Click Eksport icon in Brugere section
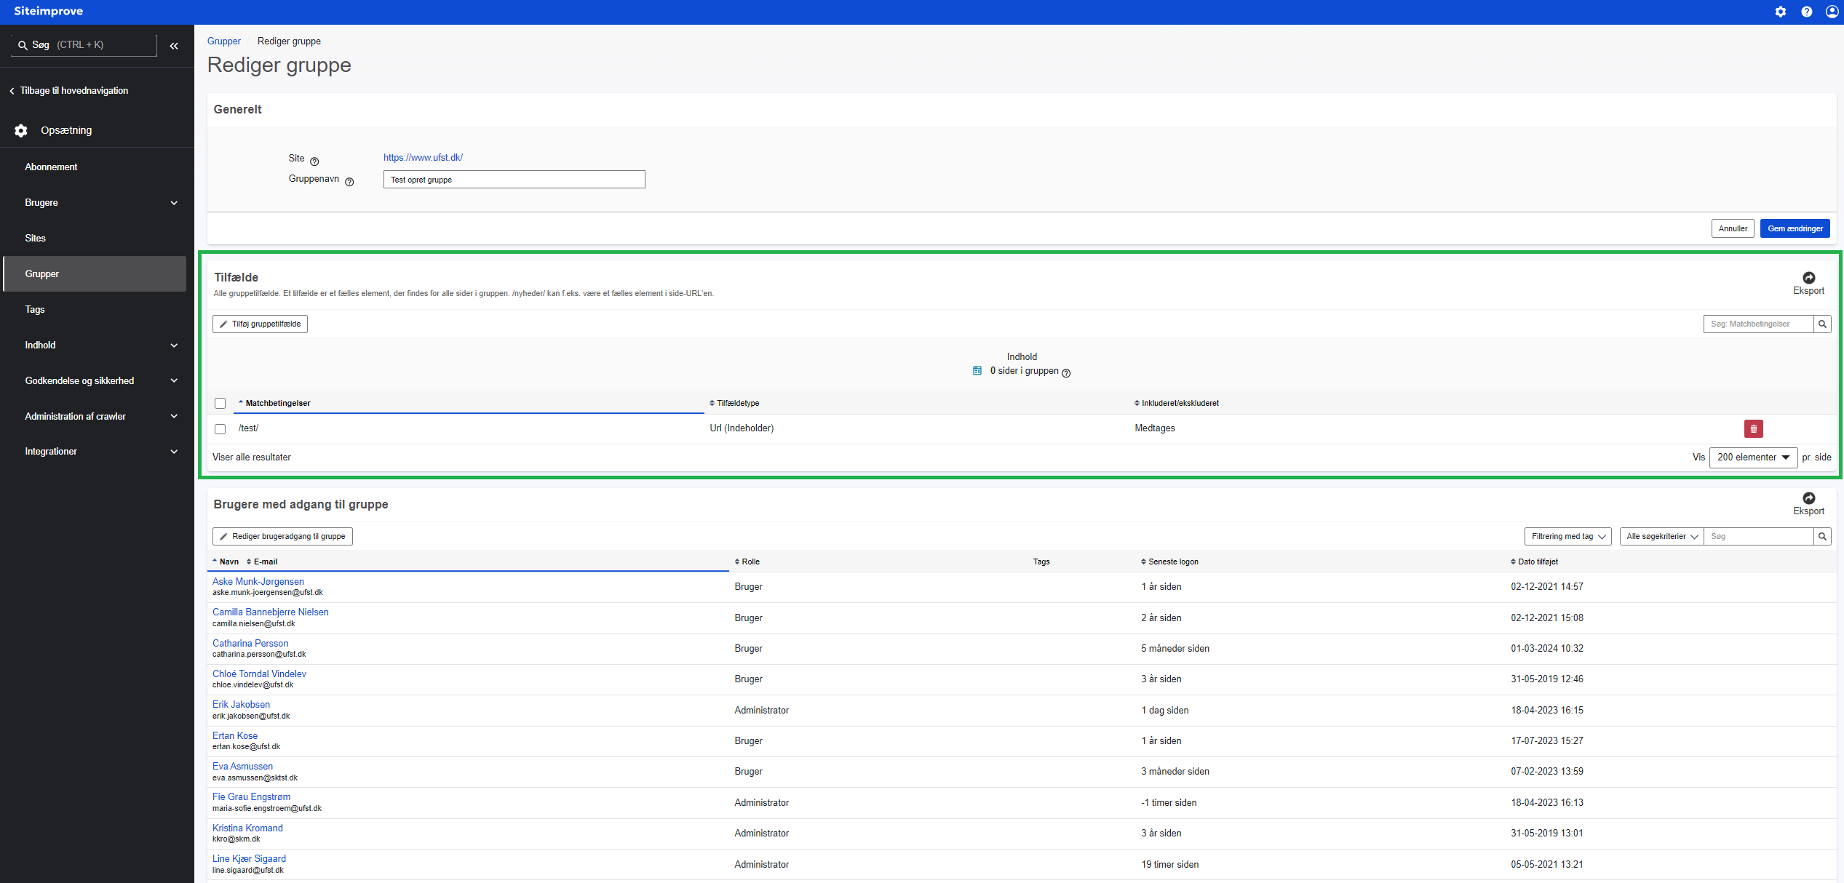 [x=1808, y=498]
